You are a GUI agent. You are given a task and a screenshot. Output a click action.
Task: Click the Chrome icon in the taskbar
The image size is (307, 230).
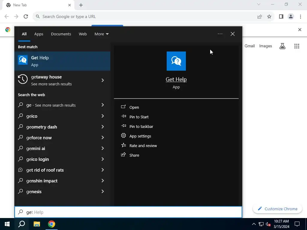click(52, 224)
